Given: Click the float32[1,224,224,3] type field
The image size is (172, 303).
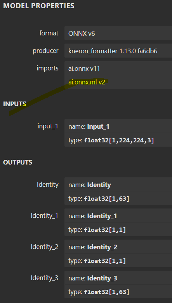Looking at the screenshot, I should pyautogui.click(x=118, y=140).
